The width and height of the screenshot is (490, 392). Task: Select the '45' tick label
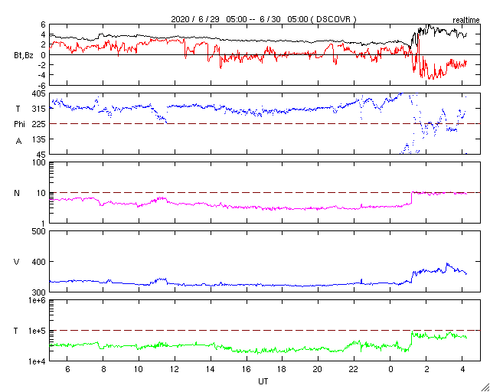point(42,155)
